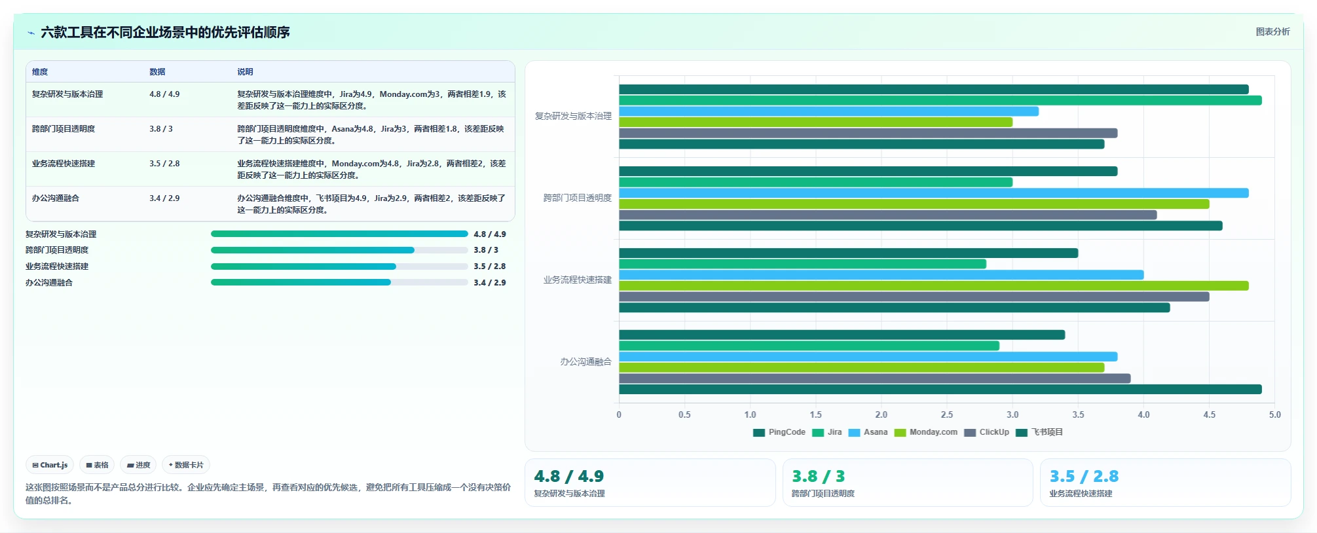1317x533 pixels.
Task: Click the 跨部门项目透明度 progress bar
Action: [x=339, y=250]
